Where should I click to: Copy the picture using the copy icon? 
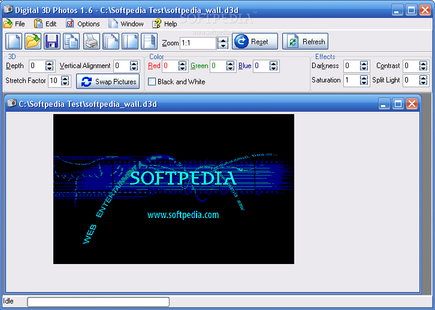[71, 41]
